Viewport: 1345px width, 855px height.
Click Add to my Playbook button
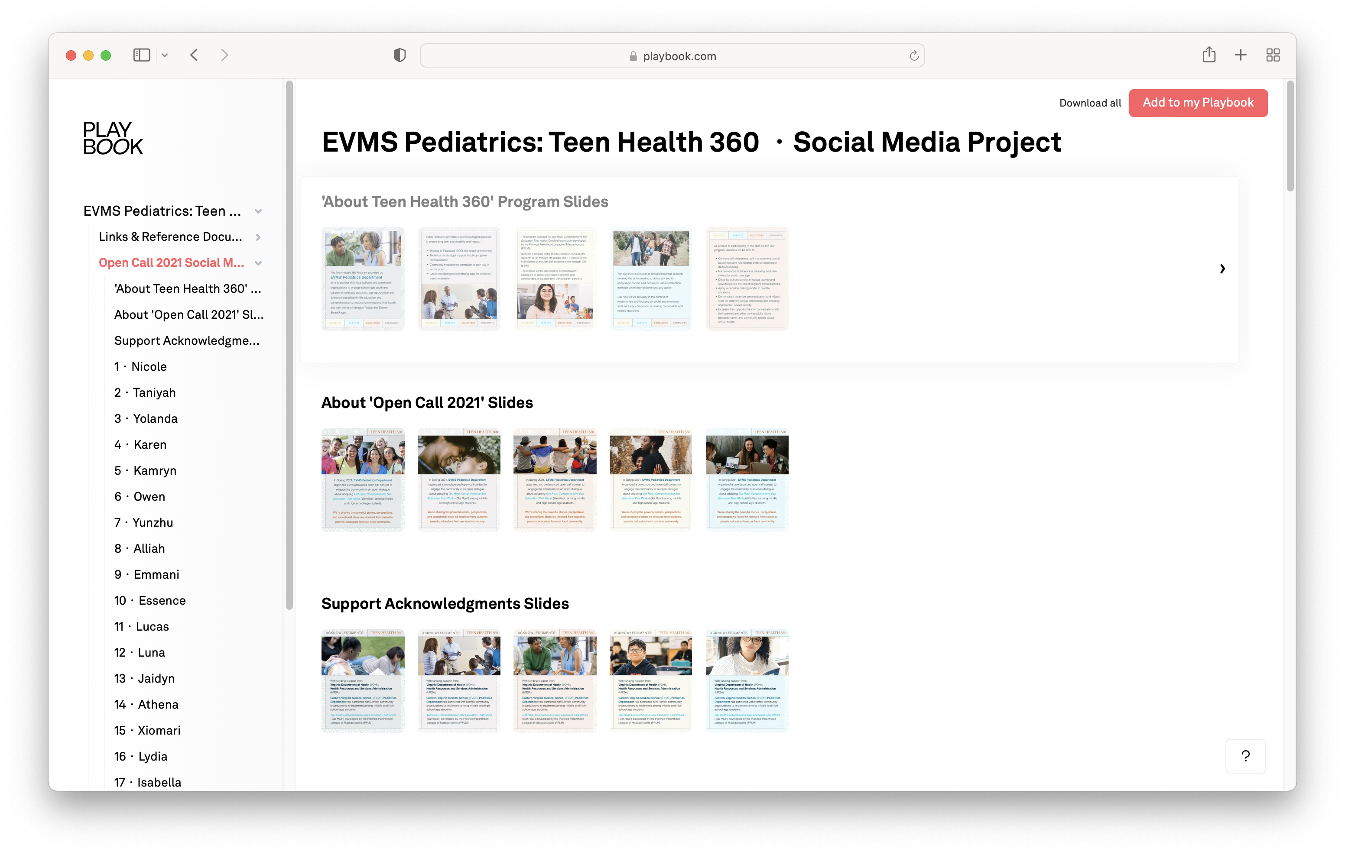pyautogui.click(x=1198, y=103)
